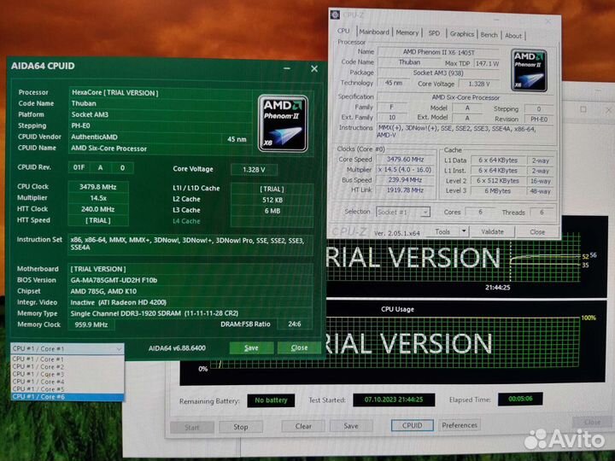The width and height of the screenshot is (615, 461).
Task: Click the AMD Phenom II logo in CPU-Z
Action: click(529, 70)
